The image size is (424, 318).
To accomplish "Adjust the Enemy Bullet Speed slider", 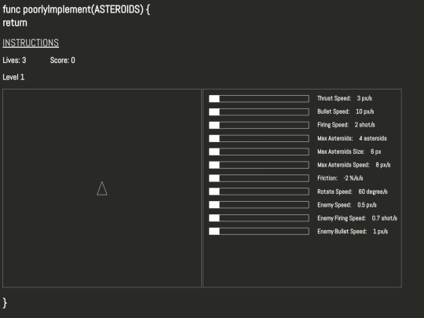I will (x=259, y=231).
